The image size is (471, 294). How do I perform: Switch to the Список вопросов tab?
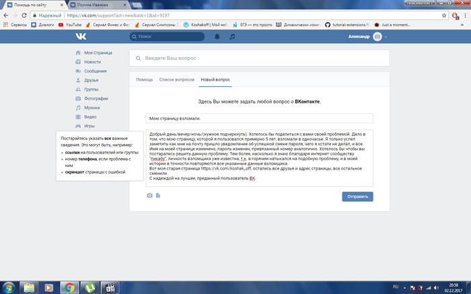pos(177,79)
